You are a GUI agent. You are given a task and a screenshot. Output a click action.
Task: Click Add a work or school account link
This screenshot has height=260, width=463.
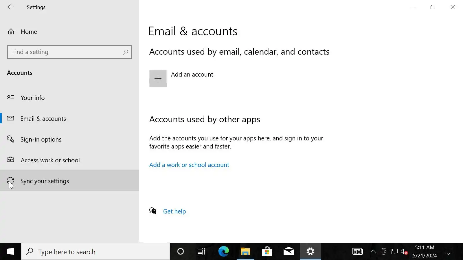(189, 165)
